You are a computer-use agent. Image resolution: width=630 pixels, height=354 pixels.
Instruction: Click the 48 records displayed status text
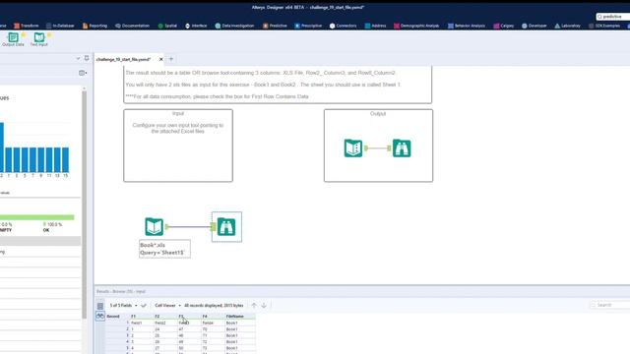pos(214,306)
